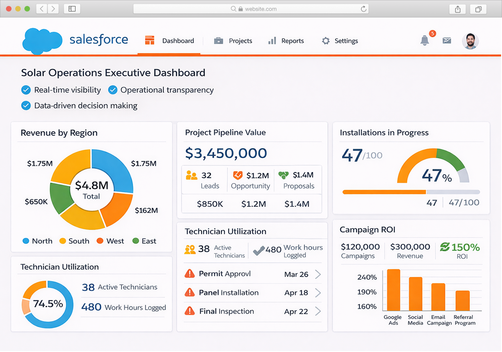502x352 pixels.
Task: Toggle the Data-driven decision making checkmark
Action: (26, 105)
